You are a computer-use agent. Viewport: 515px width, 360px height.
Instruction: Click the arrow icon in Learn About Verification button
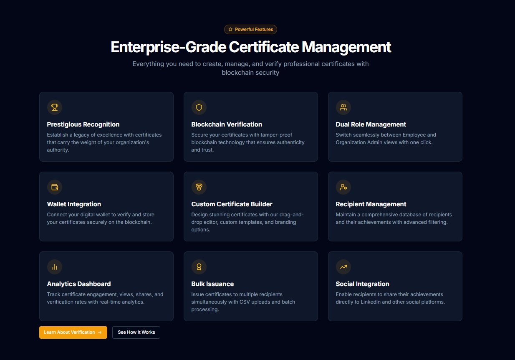100,332
